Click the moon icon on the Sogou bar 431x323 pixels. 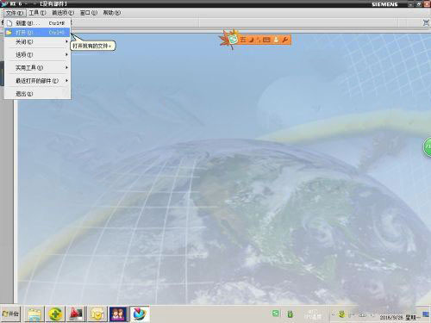[x=251, y=40]
